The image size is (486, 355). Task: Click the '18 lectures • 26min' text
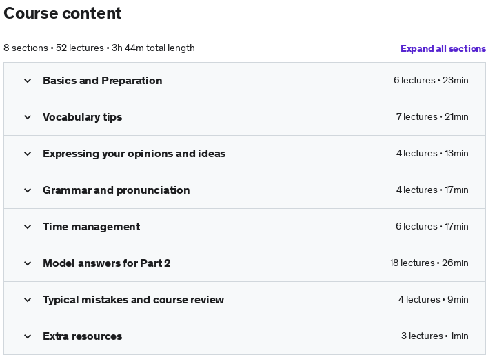pyautogui.click(x=429, y=263)
